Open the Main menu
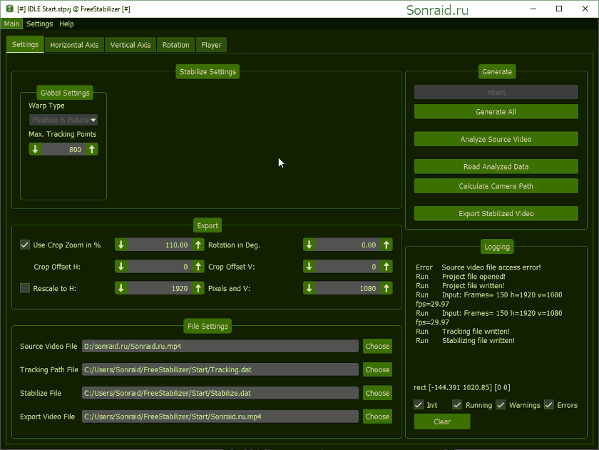Image resolution: width=599 pixels, height=450 pixels. [12, 24]
